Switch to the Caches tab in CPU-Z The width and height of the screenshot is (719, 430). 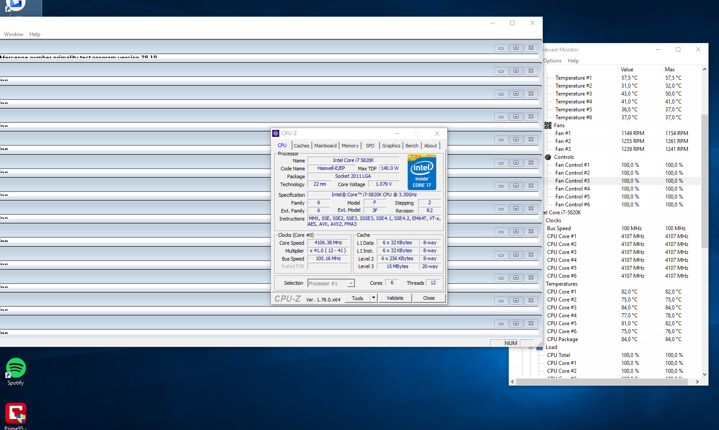tap(302, 146)
